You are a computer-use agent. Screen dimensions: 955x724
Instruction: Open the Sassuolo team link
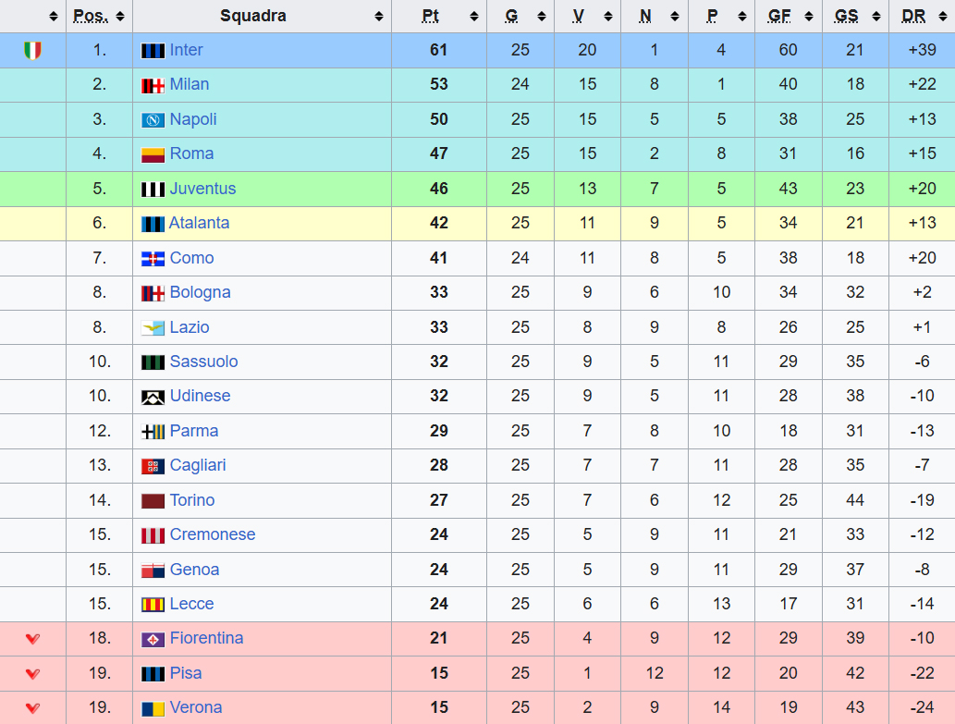203,362
